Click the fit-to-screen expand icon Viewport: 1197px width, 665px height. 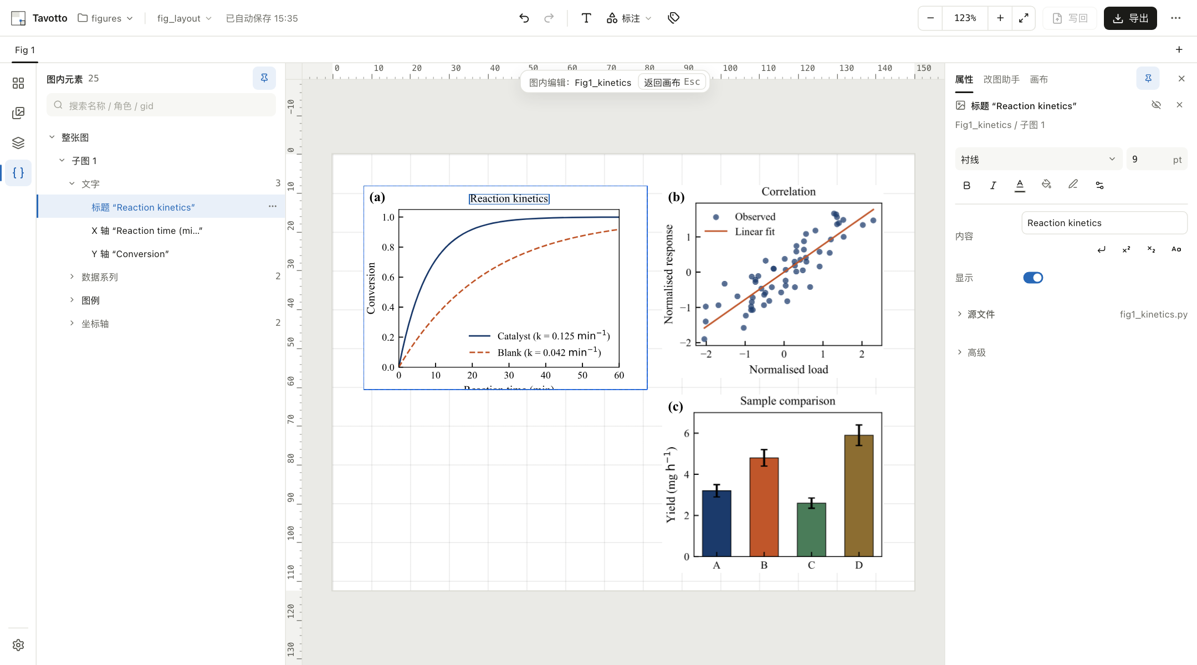1024,18
